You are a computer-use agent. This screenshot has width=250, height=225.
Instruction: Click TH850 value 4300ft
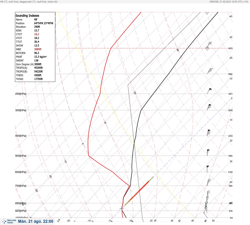pyautogui.click(x=38, y=75)
